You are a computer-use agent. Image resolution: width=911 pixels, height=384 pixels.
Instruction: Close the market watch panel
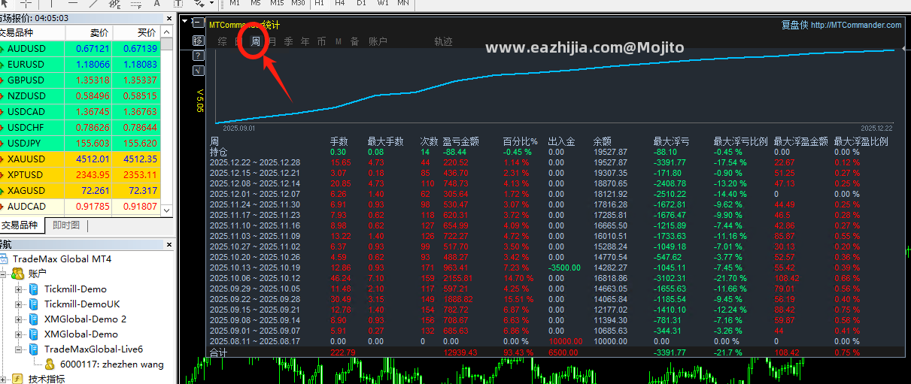click(x=169, y=18)
